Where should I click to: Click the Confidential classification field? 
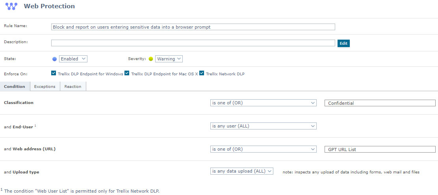point(380,103)
